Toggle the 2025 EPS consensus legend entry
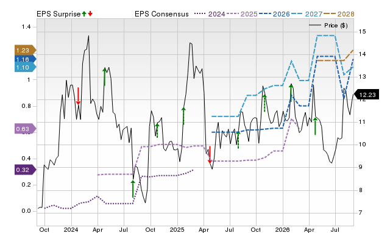The width and height of the screenshot is (390, 233). point(242,14)
